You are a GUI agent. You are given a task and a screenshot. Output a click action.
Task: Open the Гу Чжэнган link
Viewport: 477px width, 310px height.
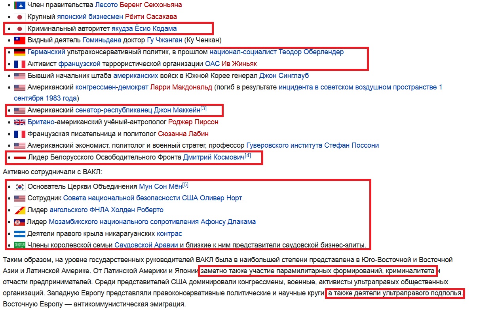pyautogui.click(x=165, y=40)
